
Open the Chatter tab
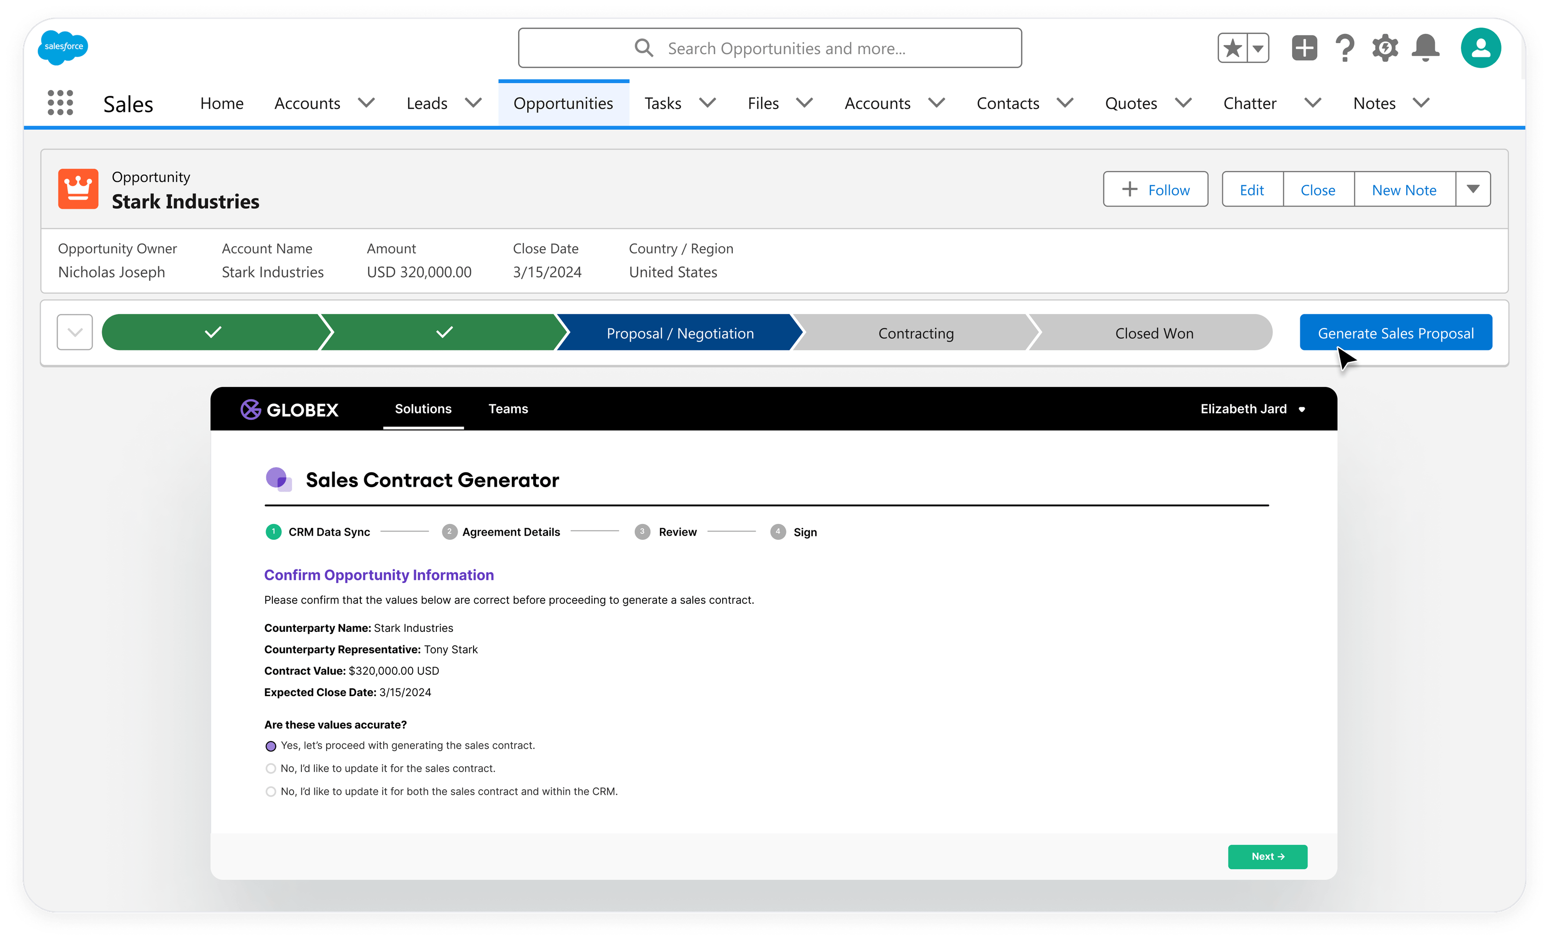[x=1250, y=103]
